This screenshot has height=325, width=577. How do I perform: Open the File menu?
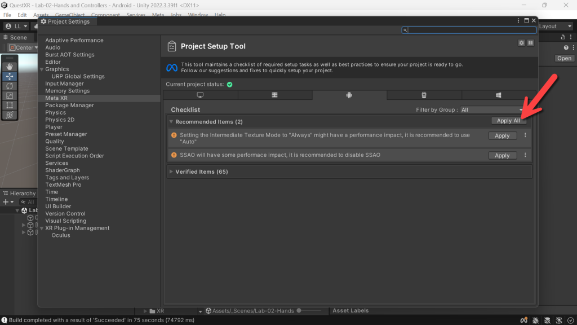[7, 15]
